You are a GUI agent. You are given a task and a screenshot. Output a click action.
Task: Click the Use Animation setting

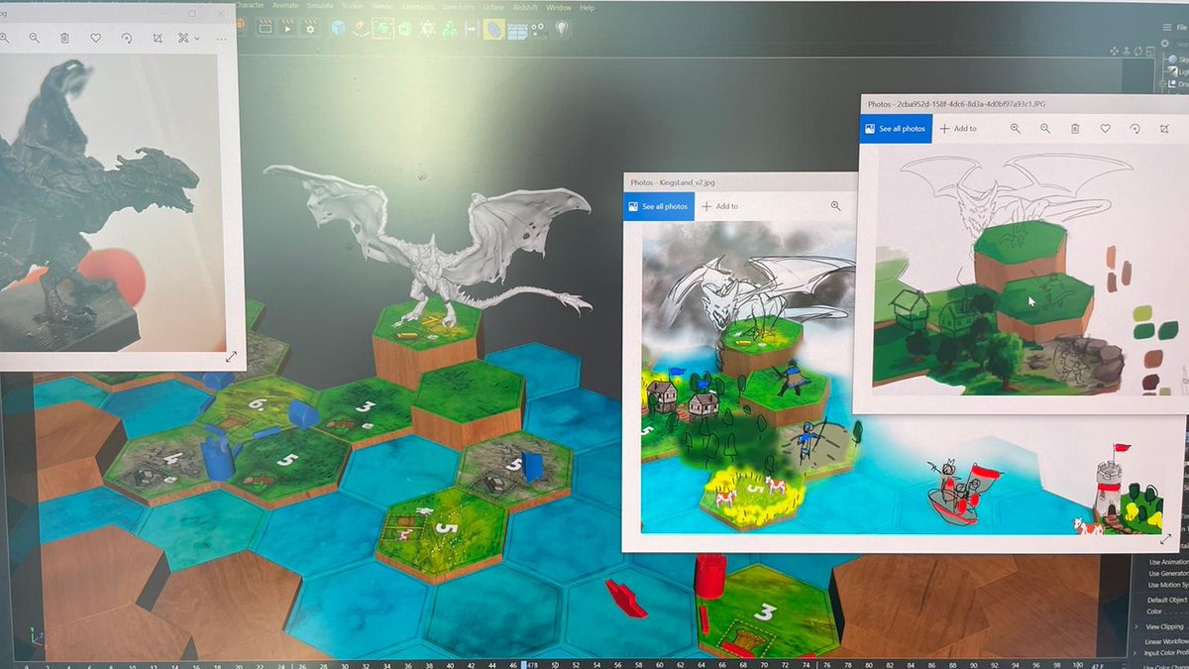pyautogui.click(x=1167, y=561)
